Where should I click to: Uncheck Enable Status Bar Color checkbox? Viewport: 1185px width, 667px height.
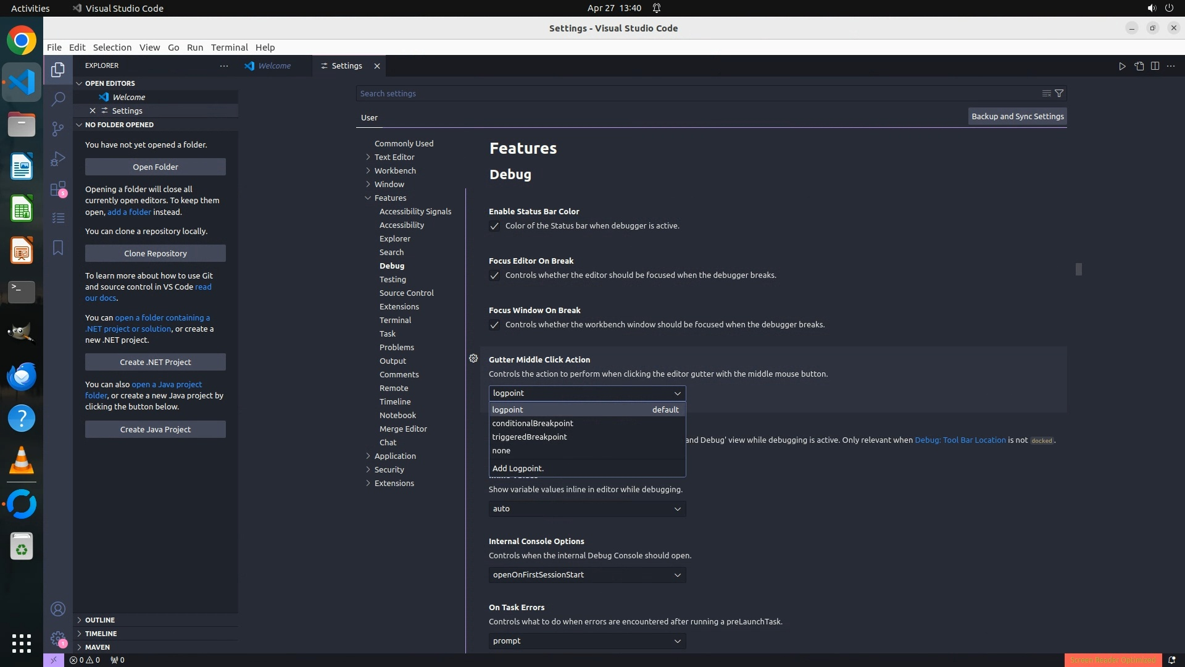(x=494, y=226)
